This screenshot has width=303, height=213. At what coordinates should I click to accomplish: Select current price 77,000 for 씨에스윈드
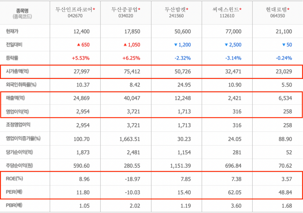coord(233,31)
